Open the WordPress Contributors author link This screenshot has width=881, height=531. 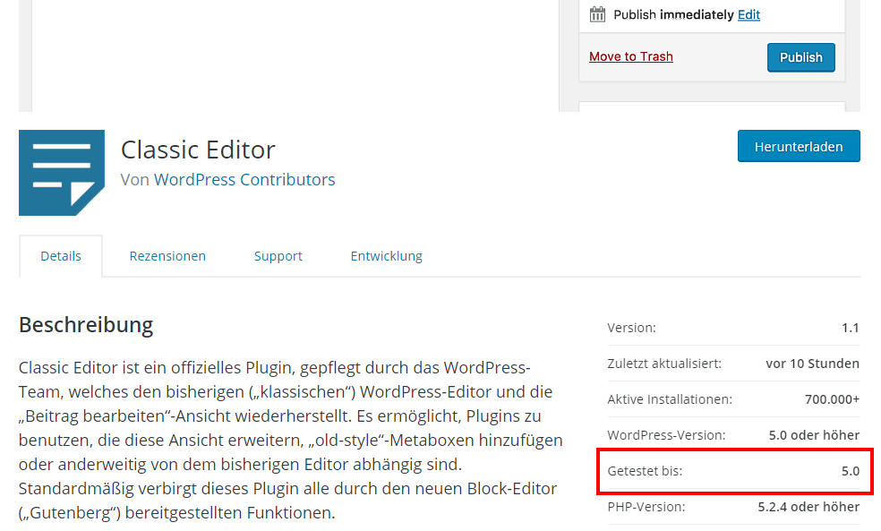[244, 179]
